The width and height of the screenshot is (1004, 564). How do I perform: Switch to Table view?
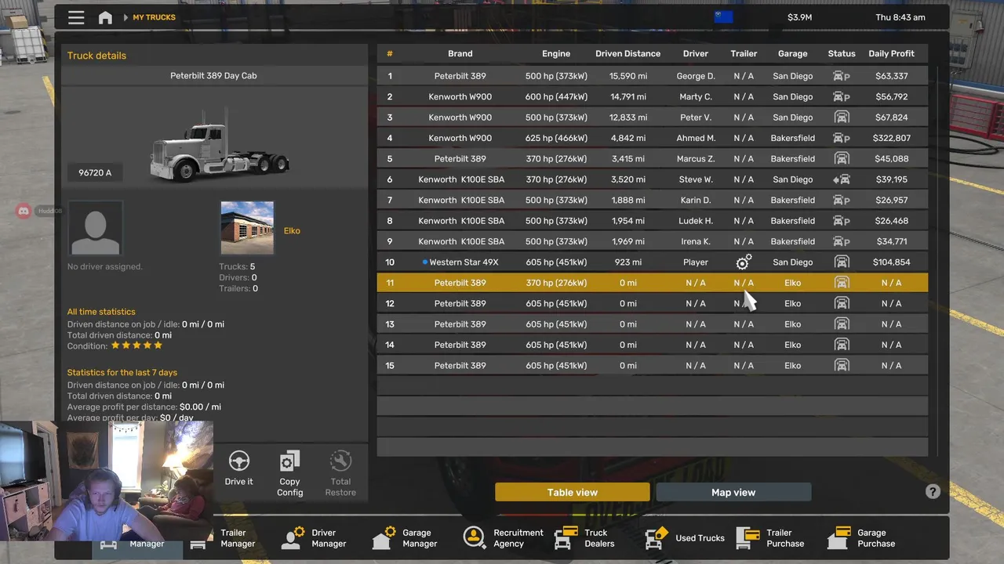[x=573, y=492]
